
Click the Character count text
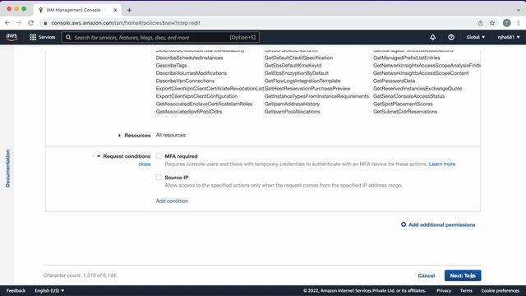(x=80, y=275)
